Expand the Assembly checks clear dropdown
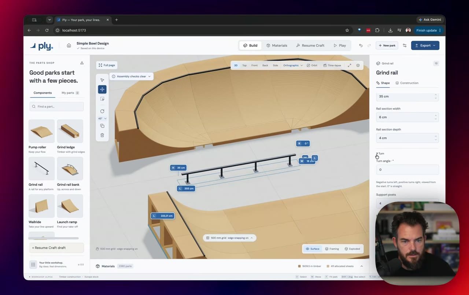The width and height of the screenshot is (469, 295). click(131, 76)
